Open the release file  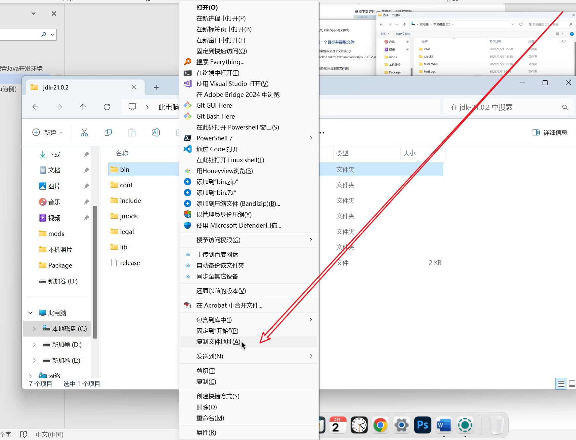coord(130,263)
